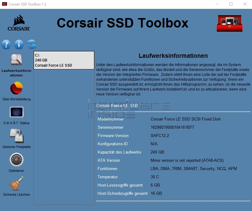
Task: Select the Optimieren label
Action: 17,171
